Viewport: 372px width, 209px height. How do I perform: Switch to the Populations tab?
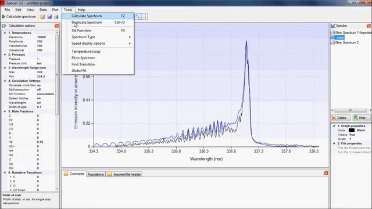click(x=96, y=174)
